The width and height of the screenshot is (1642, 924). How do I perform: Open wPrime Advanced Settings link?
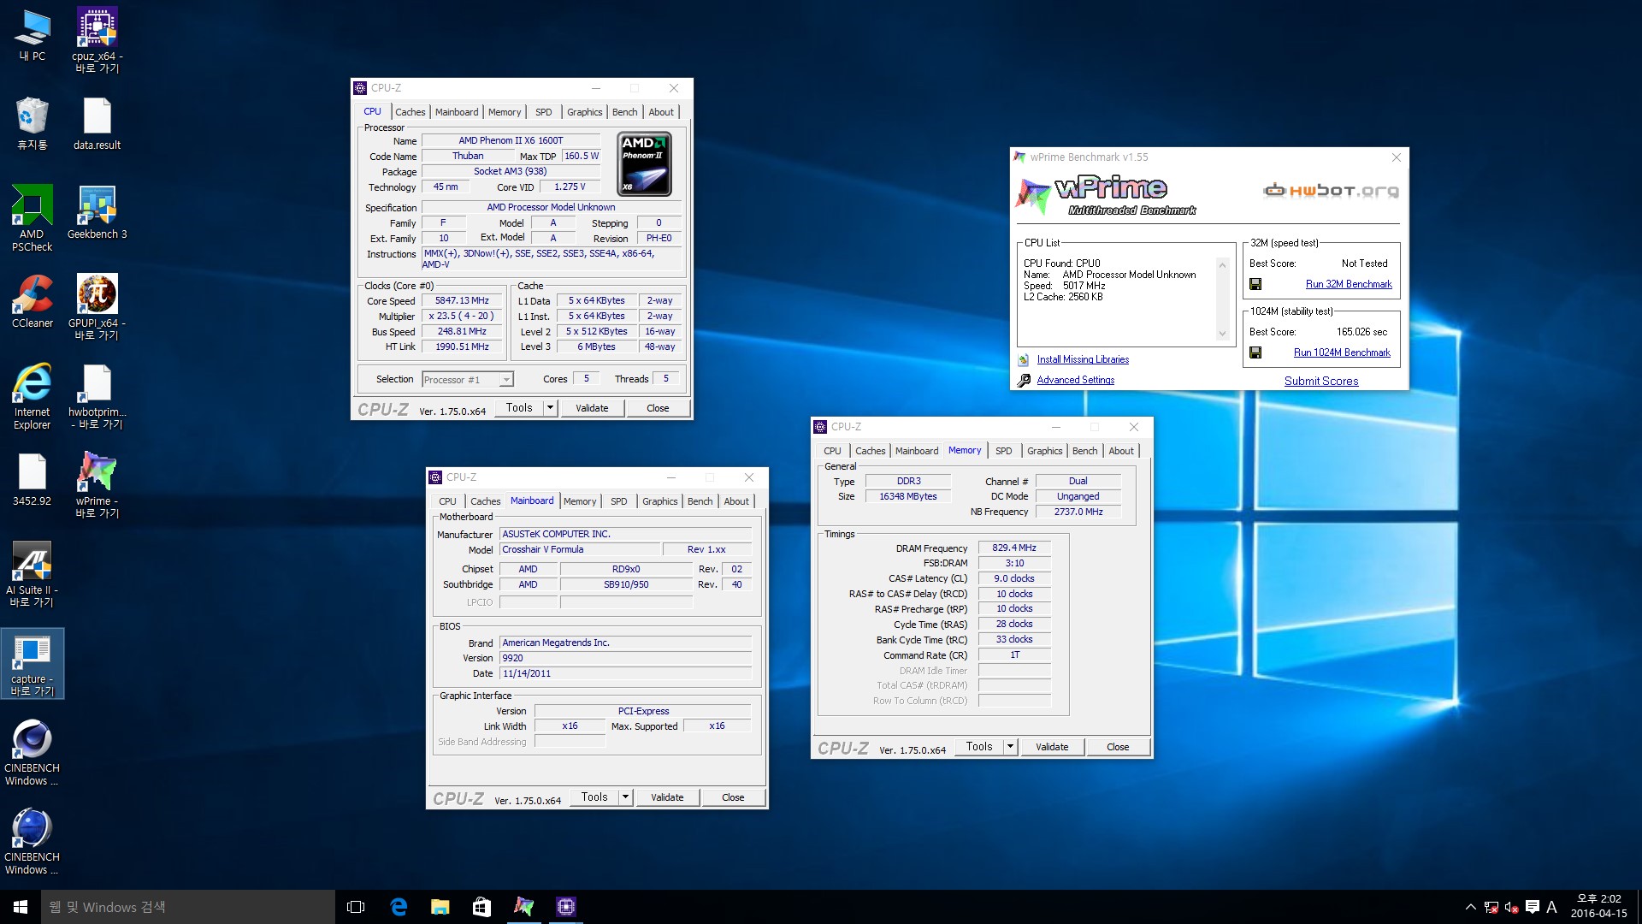(1076, 380)
